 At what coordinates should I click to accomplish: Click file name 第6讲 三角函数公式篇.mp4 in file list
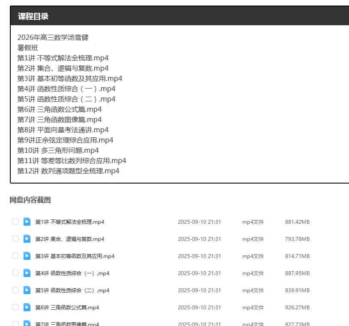[67, 308]
